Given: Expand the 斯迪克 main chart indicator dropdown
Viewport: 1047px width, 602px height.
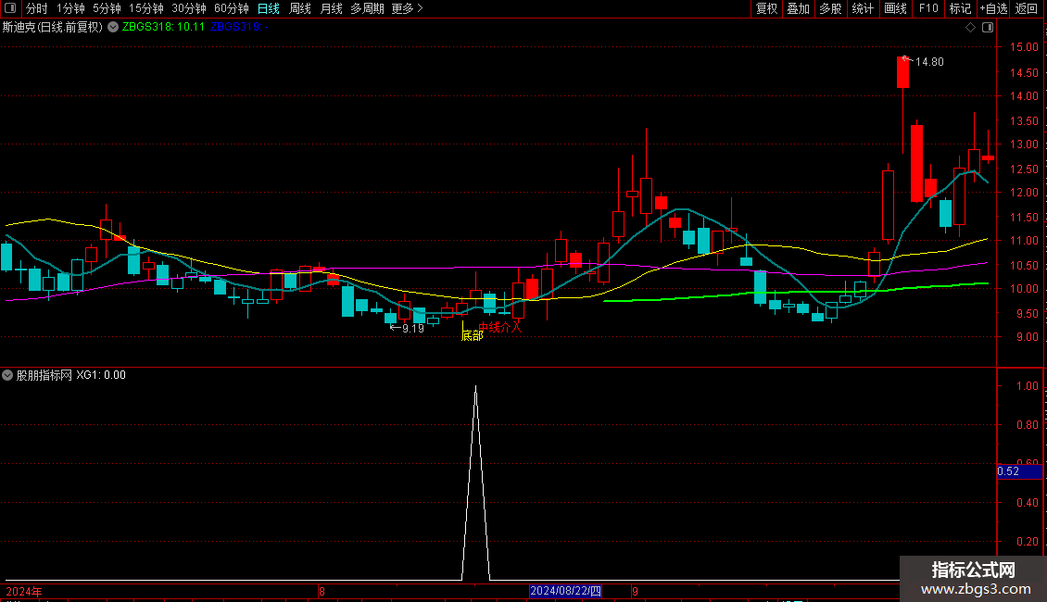Looking at the screenshot, I should [x=113, y=27].
